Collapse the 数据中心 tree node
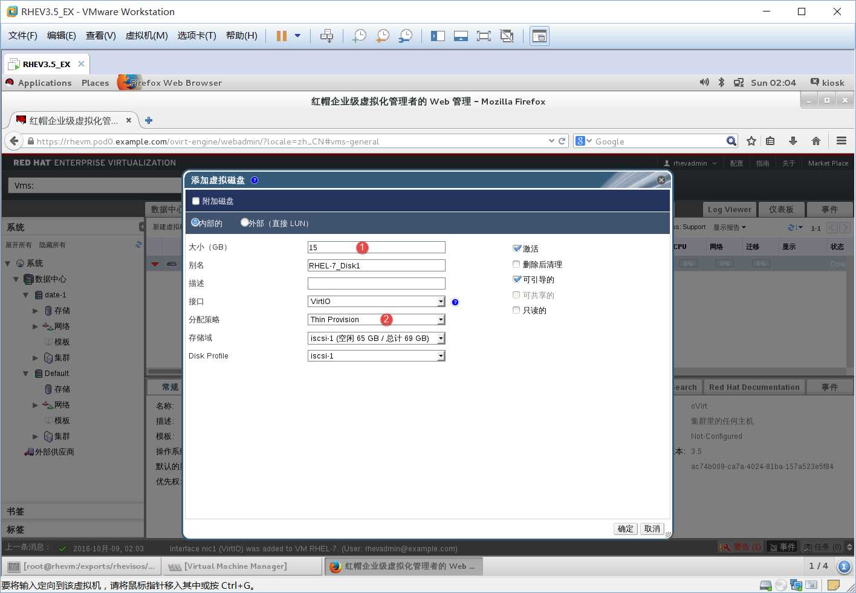856x593 pixels. pyautogui.click(x=16, y=279)
